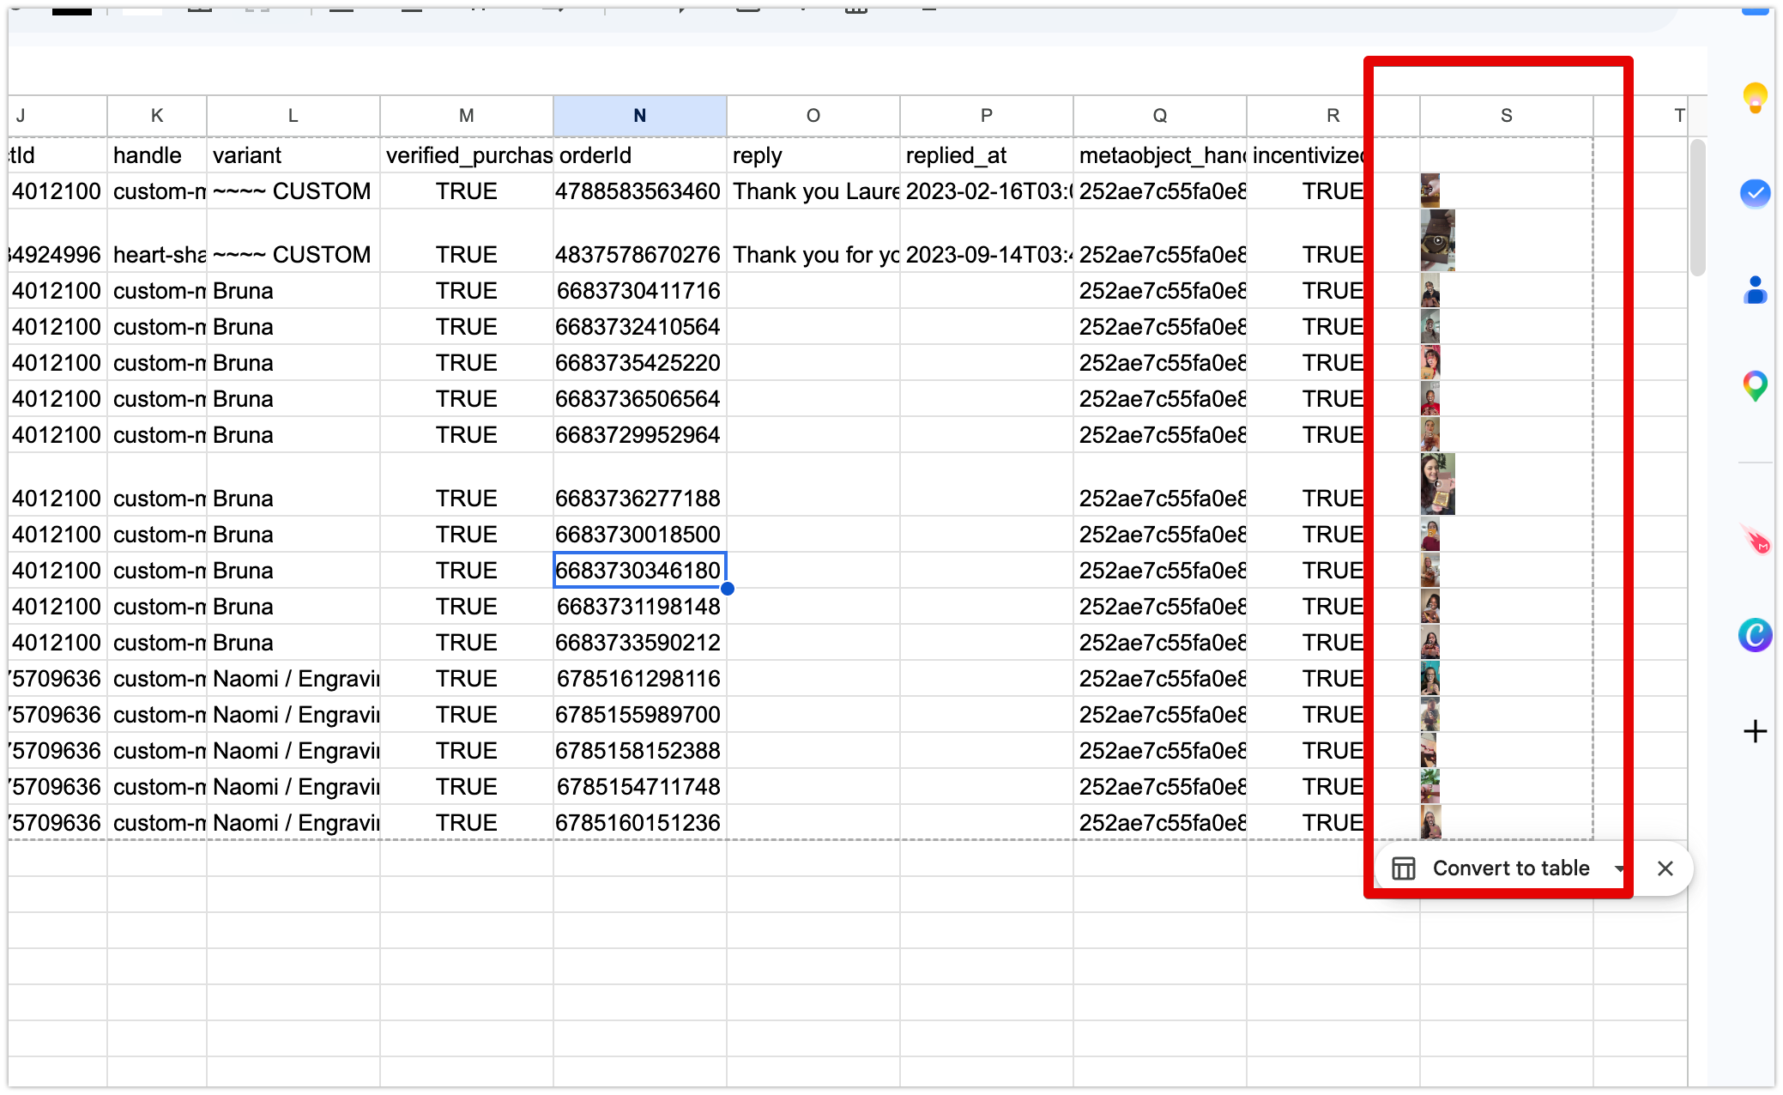Open the Google Maps sidebar icon
1783x1095 pixels.
click(1755, 386)
